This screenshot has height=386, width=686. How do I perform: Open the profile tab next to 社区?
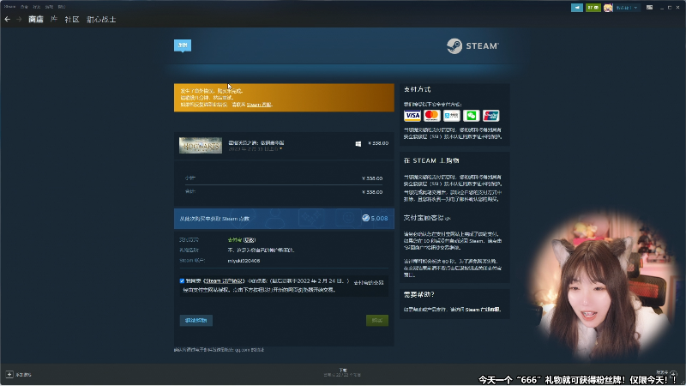pyautogui.click(x=101, y=19)
